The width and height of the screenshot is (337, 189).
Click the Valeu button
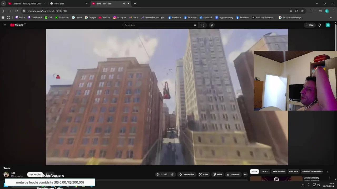click(x=217, y=174)
